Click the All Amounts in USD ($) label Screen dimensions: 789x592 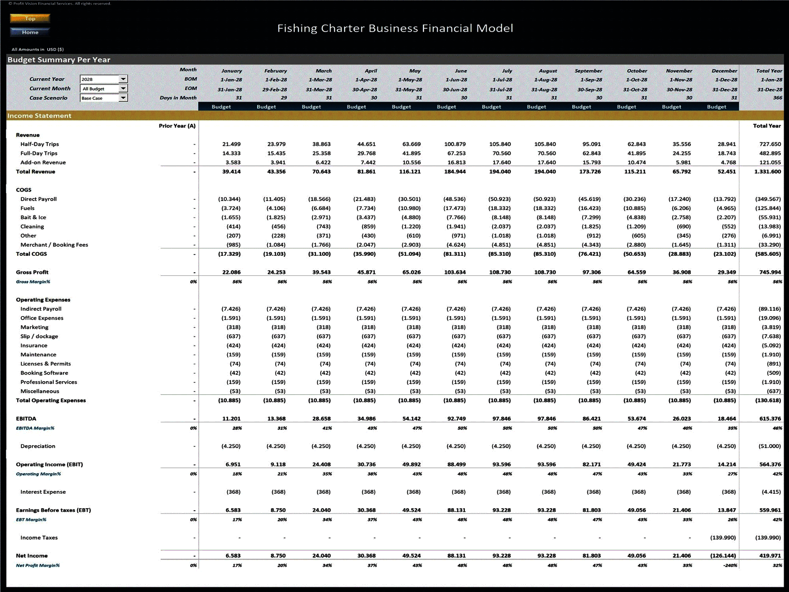point(38,49)
